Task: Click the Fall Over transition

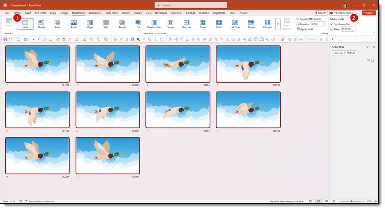Action: (x=235, y=23)
